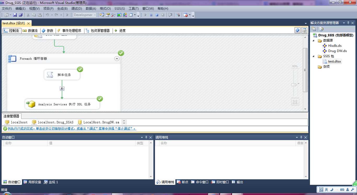
Task: Click Solution Explorer properties icon
Action: click(314, 29)
